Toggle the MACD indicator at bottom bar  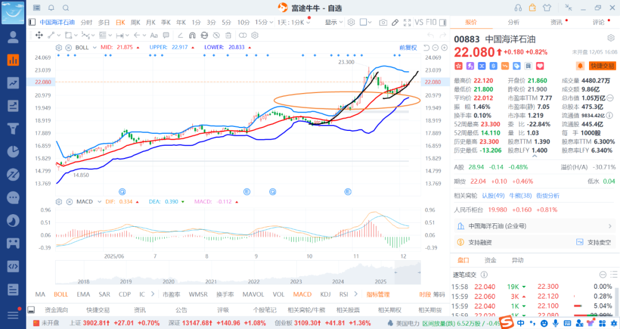(x=302, y=294)
